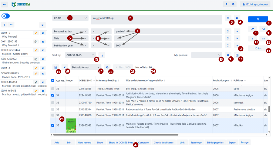Open the My queries dropdown
Viewport: 273px width, 148px height.
(x=207, y=55)
